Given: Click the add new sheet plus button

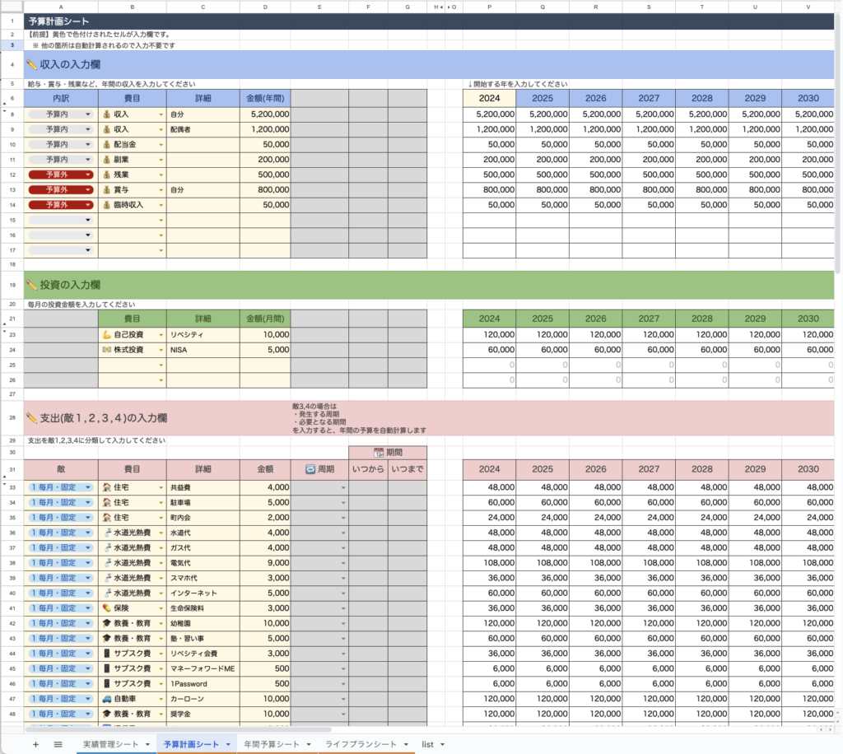Looking at the screenshot, I should [x=35, y=744].
